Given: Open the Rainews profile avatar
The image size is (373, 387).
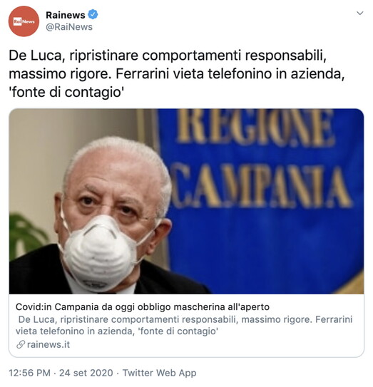Looking at the screenshot, I should [24, 21].
